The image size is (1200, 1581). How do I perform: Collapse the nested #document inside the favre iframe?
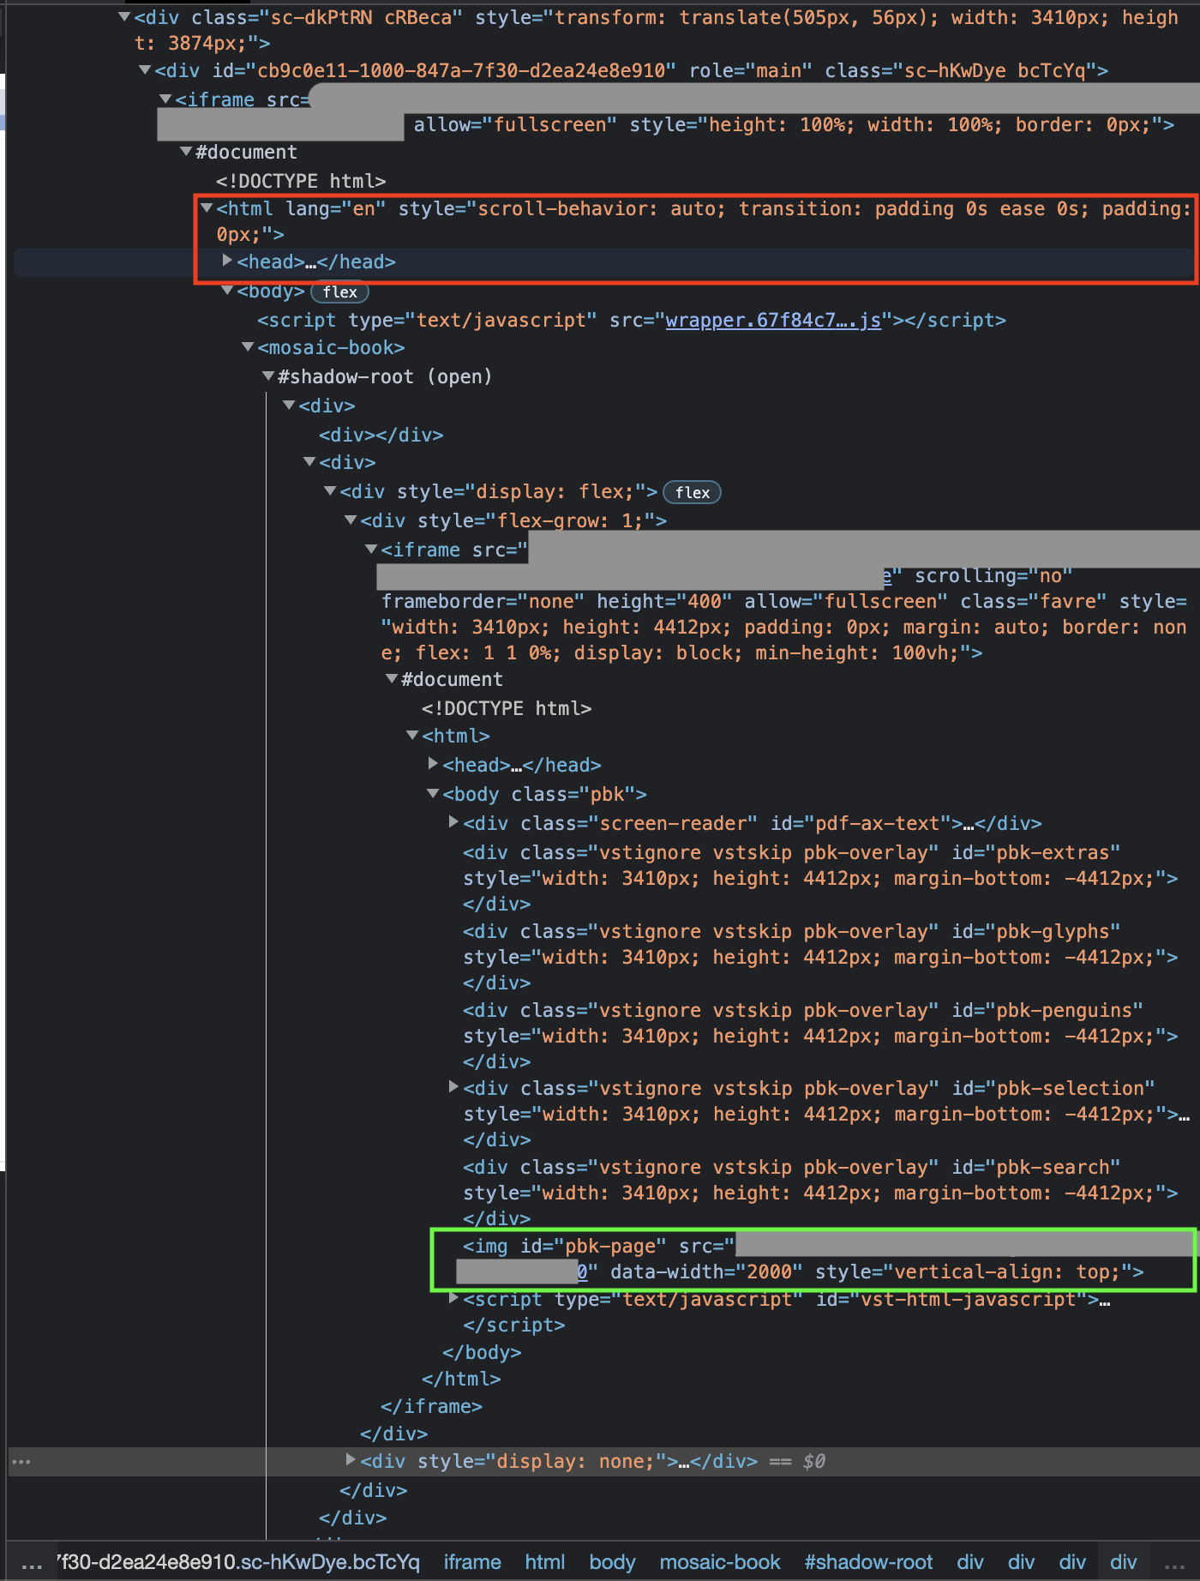392,678
